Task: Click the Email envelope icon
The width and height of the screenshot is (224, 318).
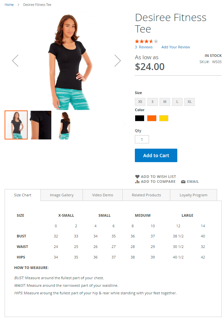Action: click(183, 182)
